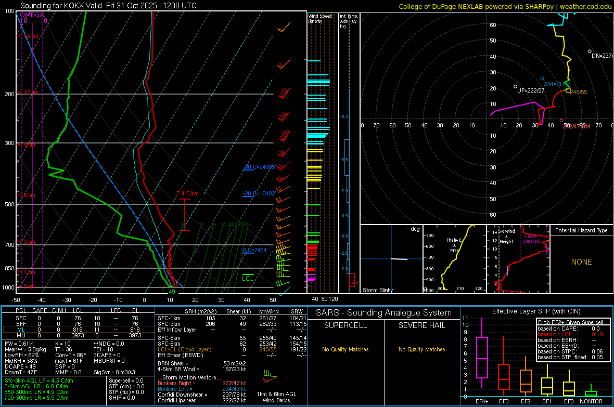The height and width of the screenshot is (407, 614).
Task: Click the PW = 0.61in value
Action: [20, 344]
